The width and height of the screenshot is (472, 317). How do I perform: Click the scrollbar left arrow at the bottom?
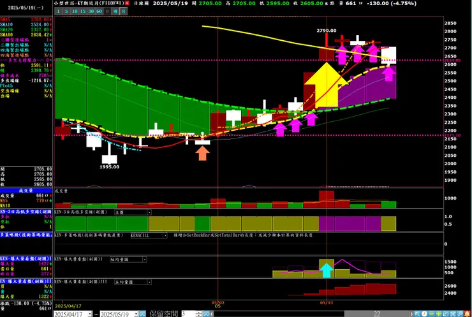(x=212, y=314)
